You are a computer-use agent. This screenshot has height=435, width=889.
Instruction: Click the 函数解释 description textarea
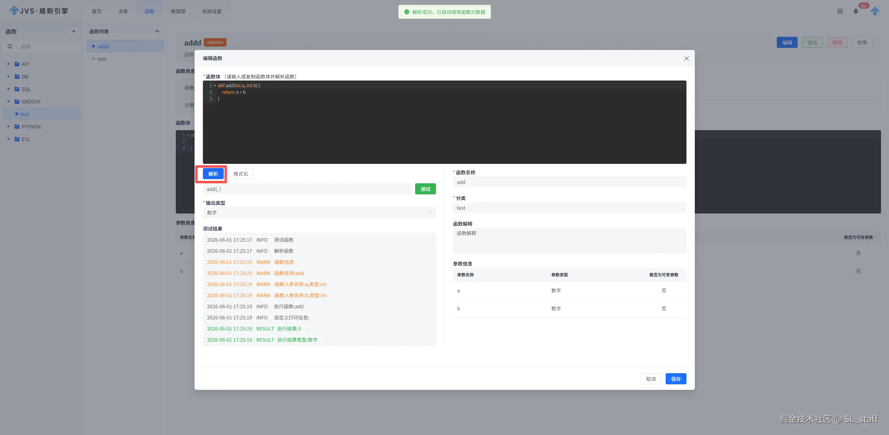click(x=570, y=240)
